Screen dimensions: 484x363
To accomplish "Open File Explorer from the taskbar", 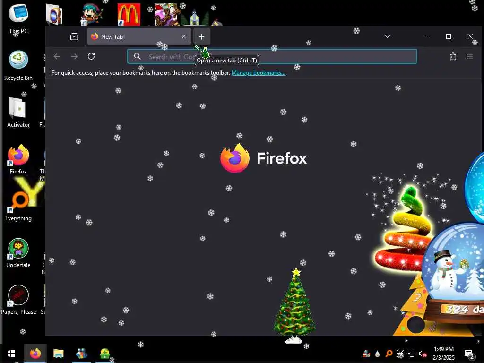I will click(x=58, y=354).
